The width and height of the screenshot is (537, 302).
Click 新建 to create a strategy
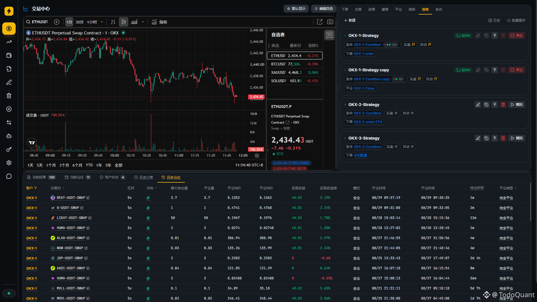click(350, 20)
